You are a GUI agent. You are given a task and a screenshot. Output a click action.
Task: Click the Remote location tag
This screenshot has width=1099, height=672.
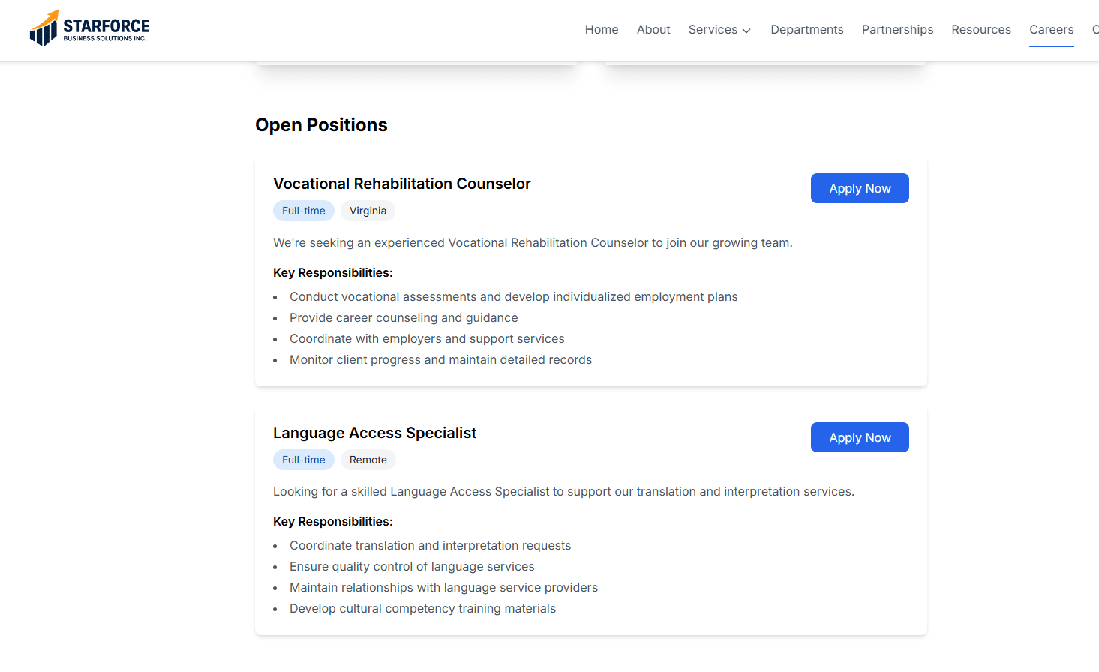(x=368, y=460)
